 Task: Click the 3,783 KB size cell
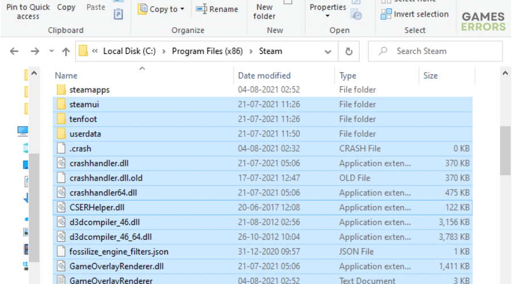454,237
